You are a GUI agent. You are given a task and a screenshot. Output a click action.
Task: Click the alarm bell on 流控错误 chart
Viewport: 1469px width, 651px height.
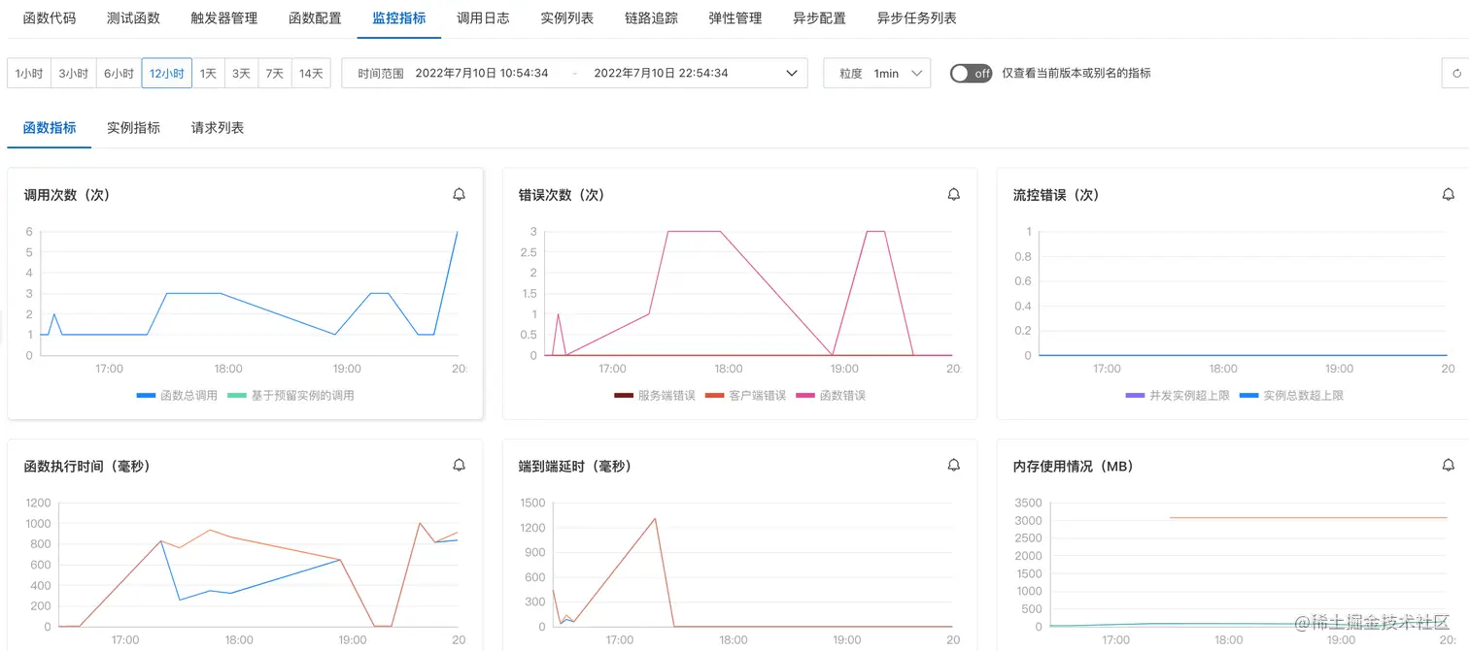[x=1449, y=195]
